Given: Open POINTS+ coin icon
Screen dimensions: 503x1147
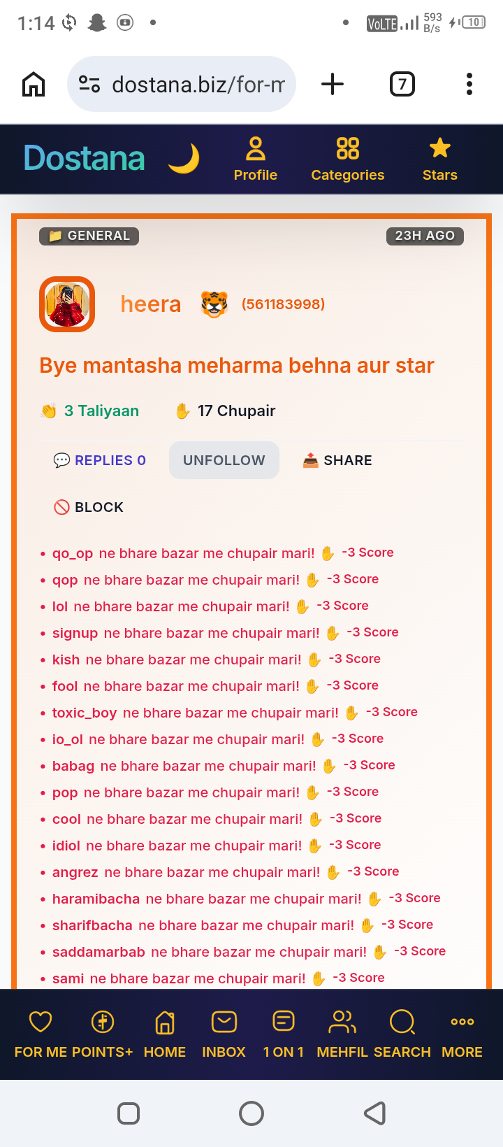Looking at the screenshot, I should pyautogui.click(x=103, y=1022).
